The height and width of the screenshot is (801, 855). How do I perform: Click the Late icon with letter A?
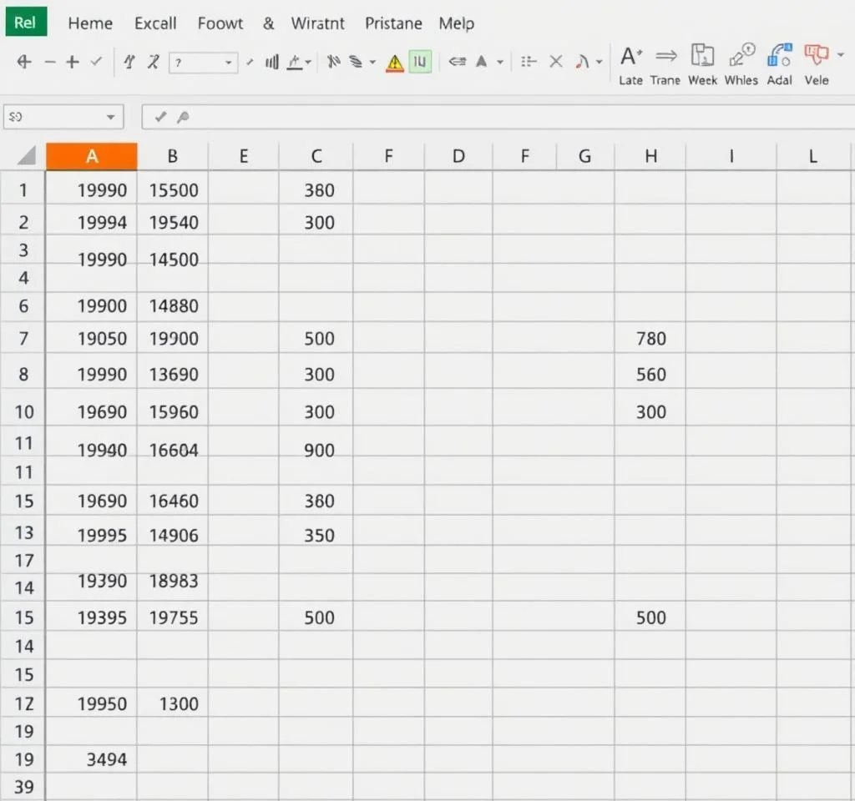pos(630,57)
